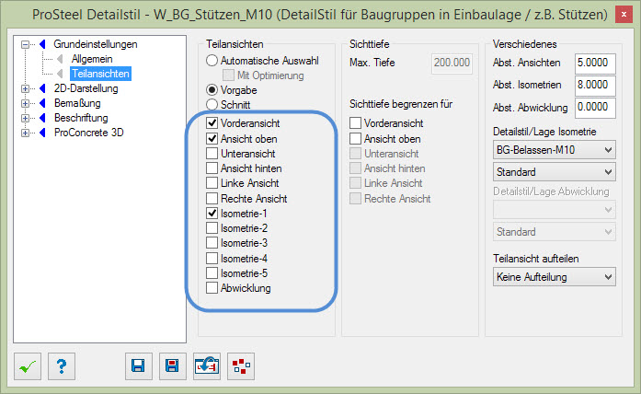Click the load template icon with the blue arrow

pos(206,366)
